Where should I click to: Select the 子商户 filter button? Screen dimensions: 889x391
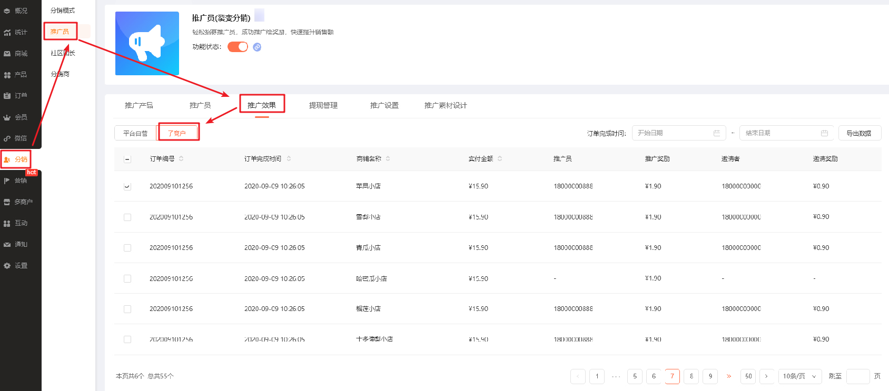(x=177, y=133)
